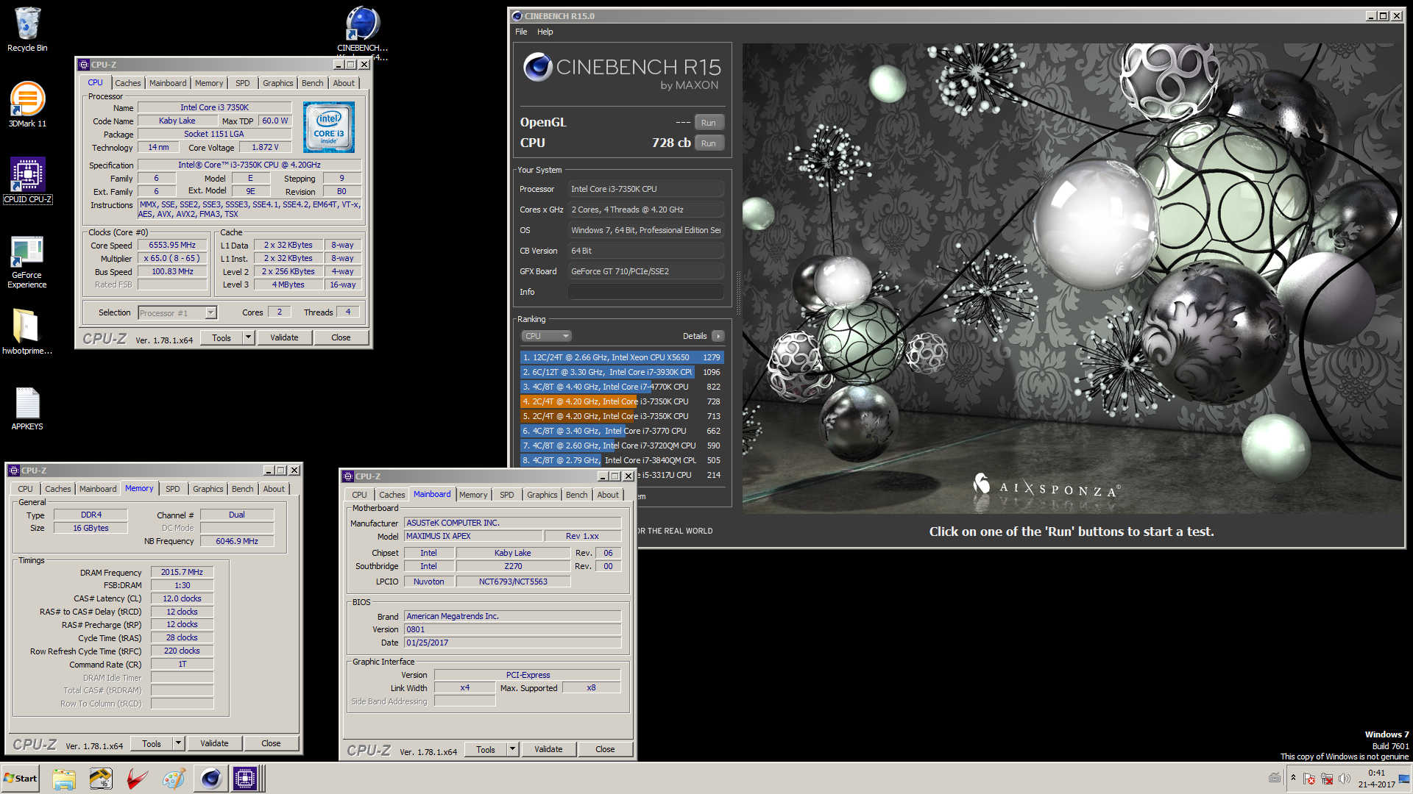Click the disconnected network tray icon
Image resolution: width=1413 pixels, height=794 pixels.
[1327, 779]
